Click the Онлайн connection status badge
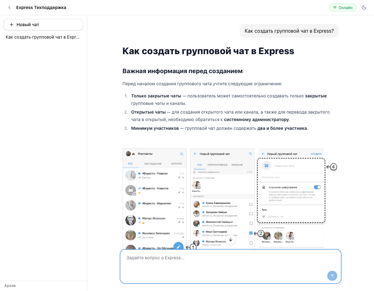Screen dimensions: 374x291 pyautogui.click(x=343, y=7)
